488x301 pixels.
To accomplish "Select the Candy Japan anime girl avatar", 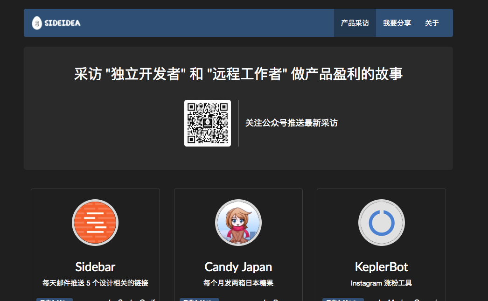I will click(x=238, y=223).
